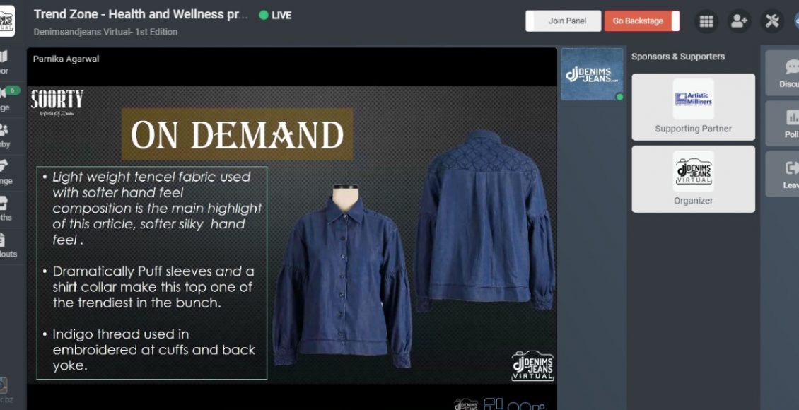799x410 pixels.
Task: Open the tools wrench icon
Action: [772, 21]
